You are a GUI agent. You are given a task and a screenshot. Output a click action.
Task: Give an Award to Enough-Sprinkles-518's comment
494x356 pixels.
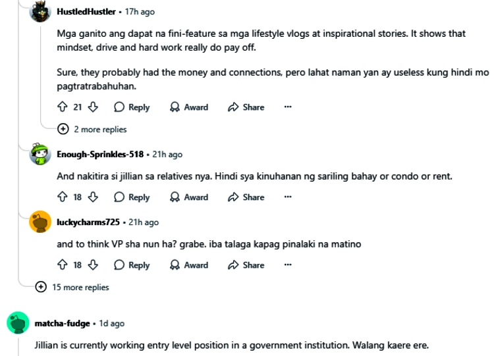[189, 197]
